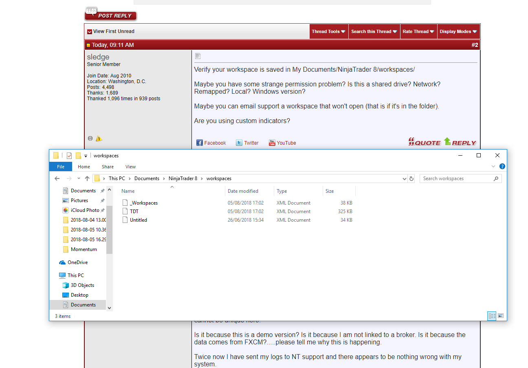This screenshot has height=368, width=528.
Task: Switch to Details view in the status bar
Action: pos(492,316)
